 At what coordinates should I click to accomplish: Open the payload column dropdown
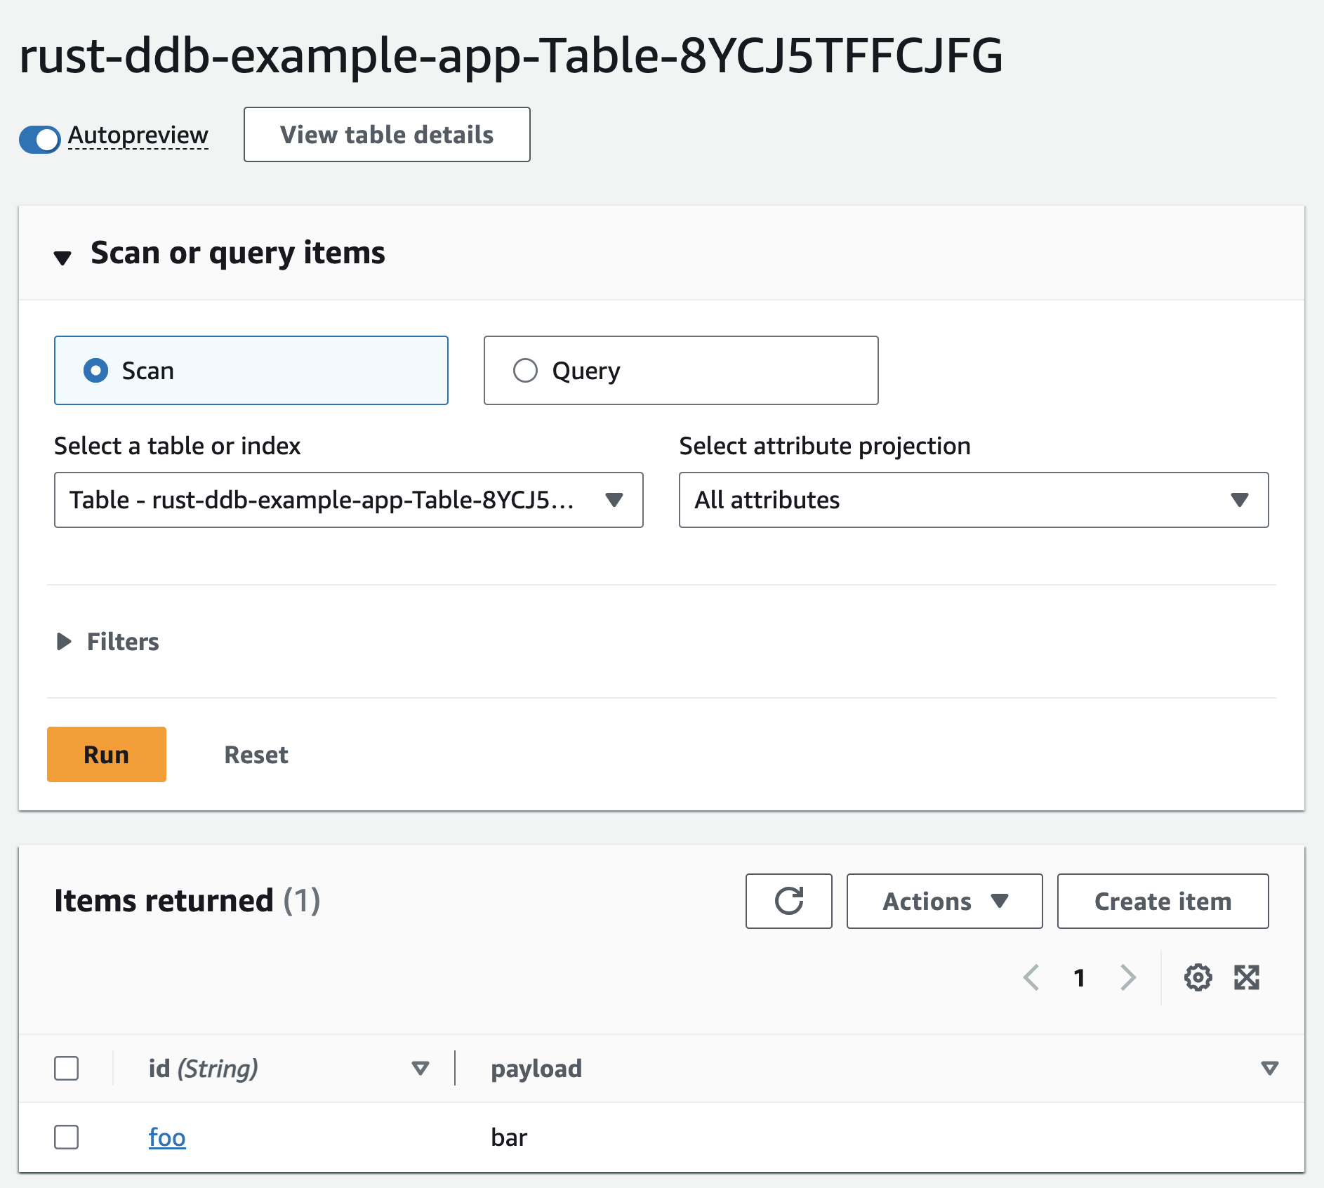pyautogui.click(x=1268, y=1068)
